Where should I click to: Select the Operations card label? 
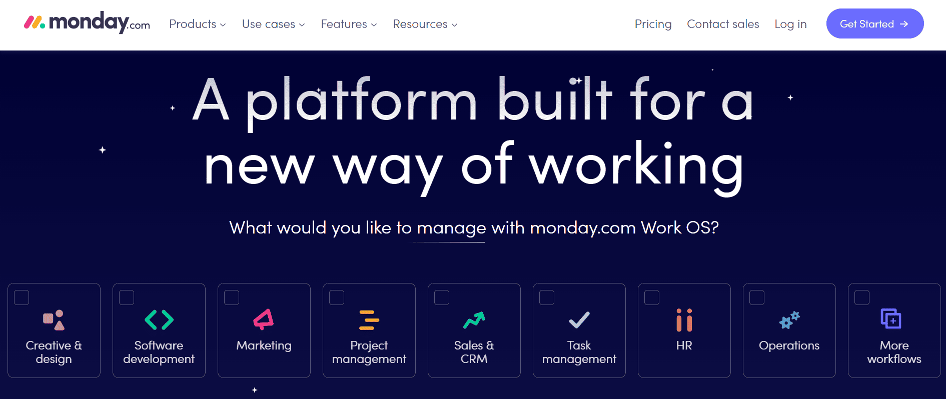pos(789,346)
